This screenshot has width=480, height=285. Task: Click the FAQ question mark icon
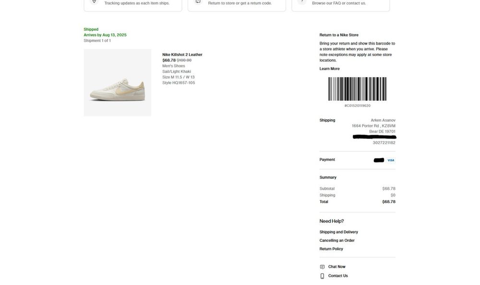pos(302,1)
